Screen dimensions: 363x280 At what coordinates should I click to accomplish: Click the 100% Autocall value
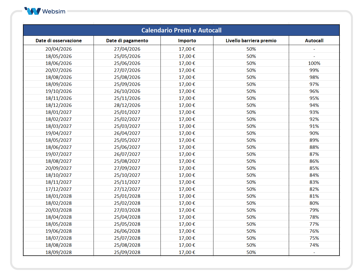[x=314, y=63]
